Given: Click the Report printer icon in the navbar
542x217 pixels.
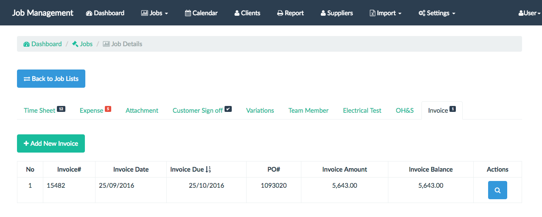Looking at the screenshot, I should pyautogui.click(x=280, y=13).
